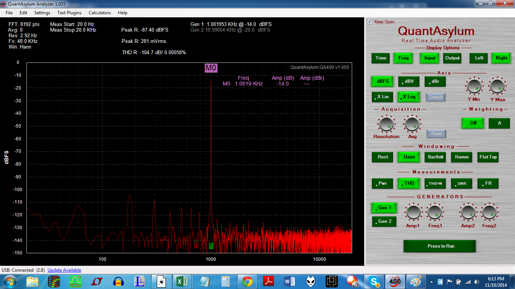The height and width of the screenshot is (289, 515).
Task: Switch X axis to linear
Action: pyautogui.click(x=382, y=97)
